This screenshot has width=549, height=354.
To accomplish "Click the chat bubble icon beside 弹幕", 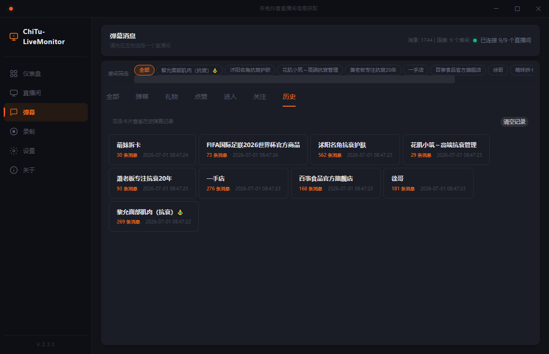I will [14, 112].
